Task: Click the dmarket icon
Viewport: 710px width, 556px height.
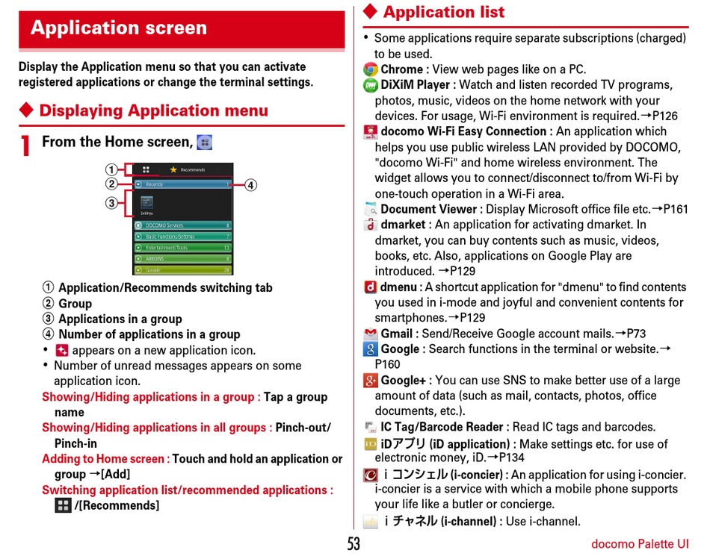Action: (x=371, y=225)
